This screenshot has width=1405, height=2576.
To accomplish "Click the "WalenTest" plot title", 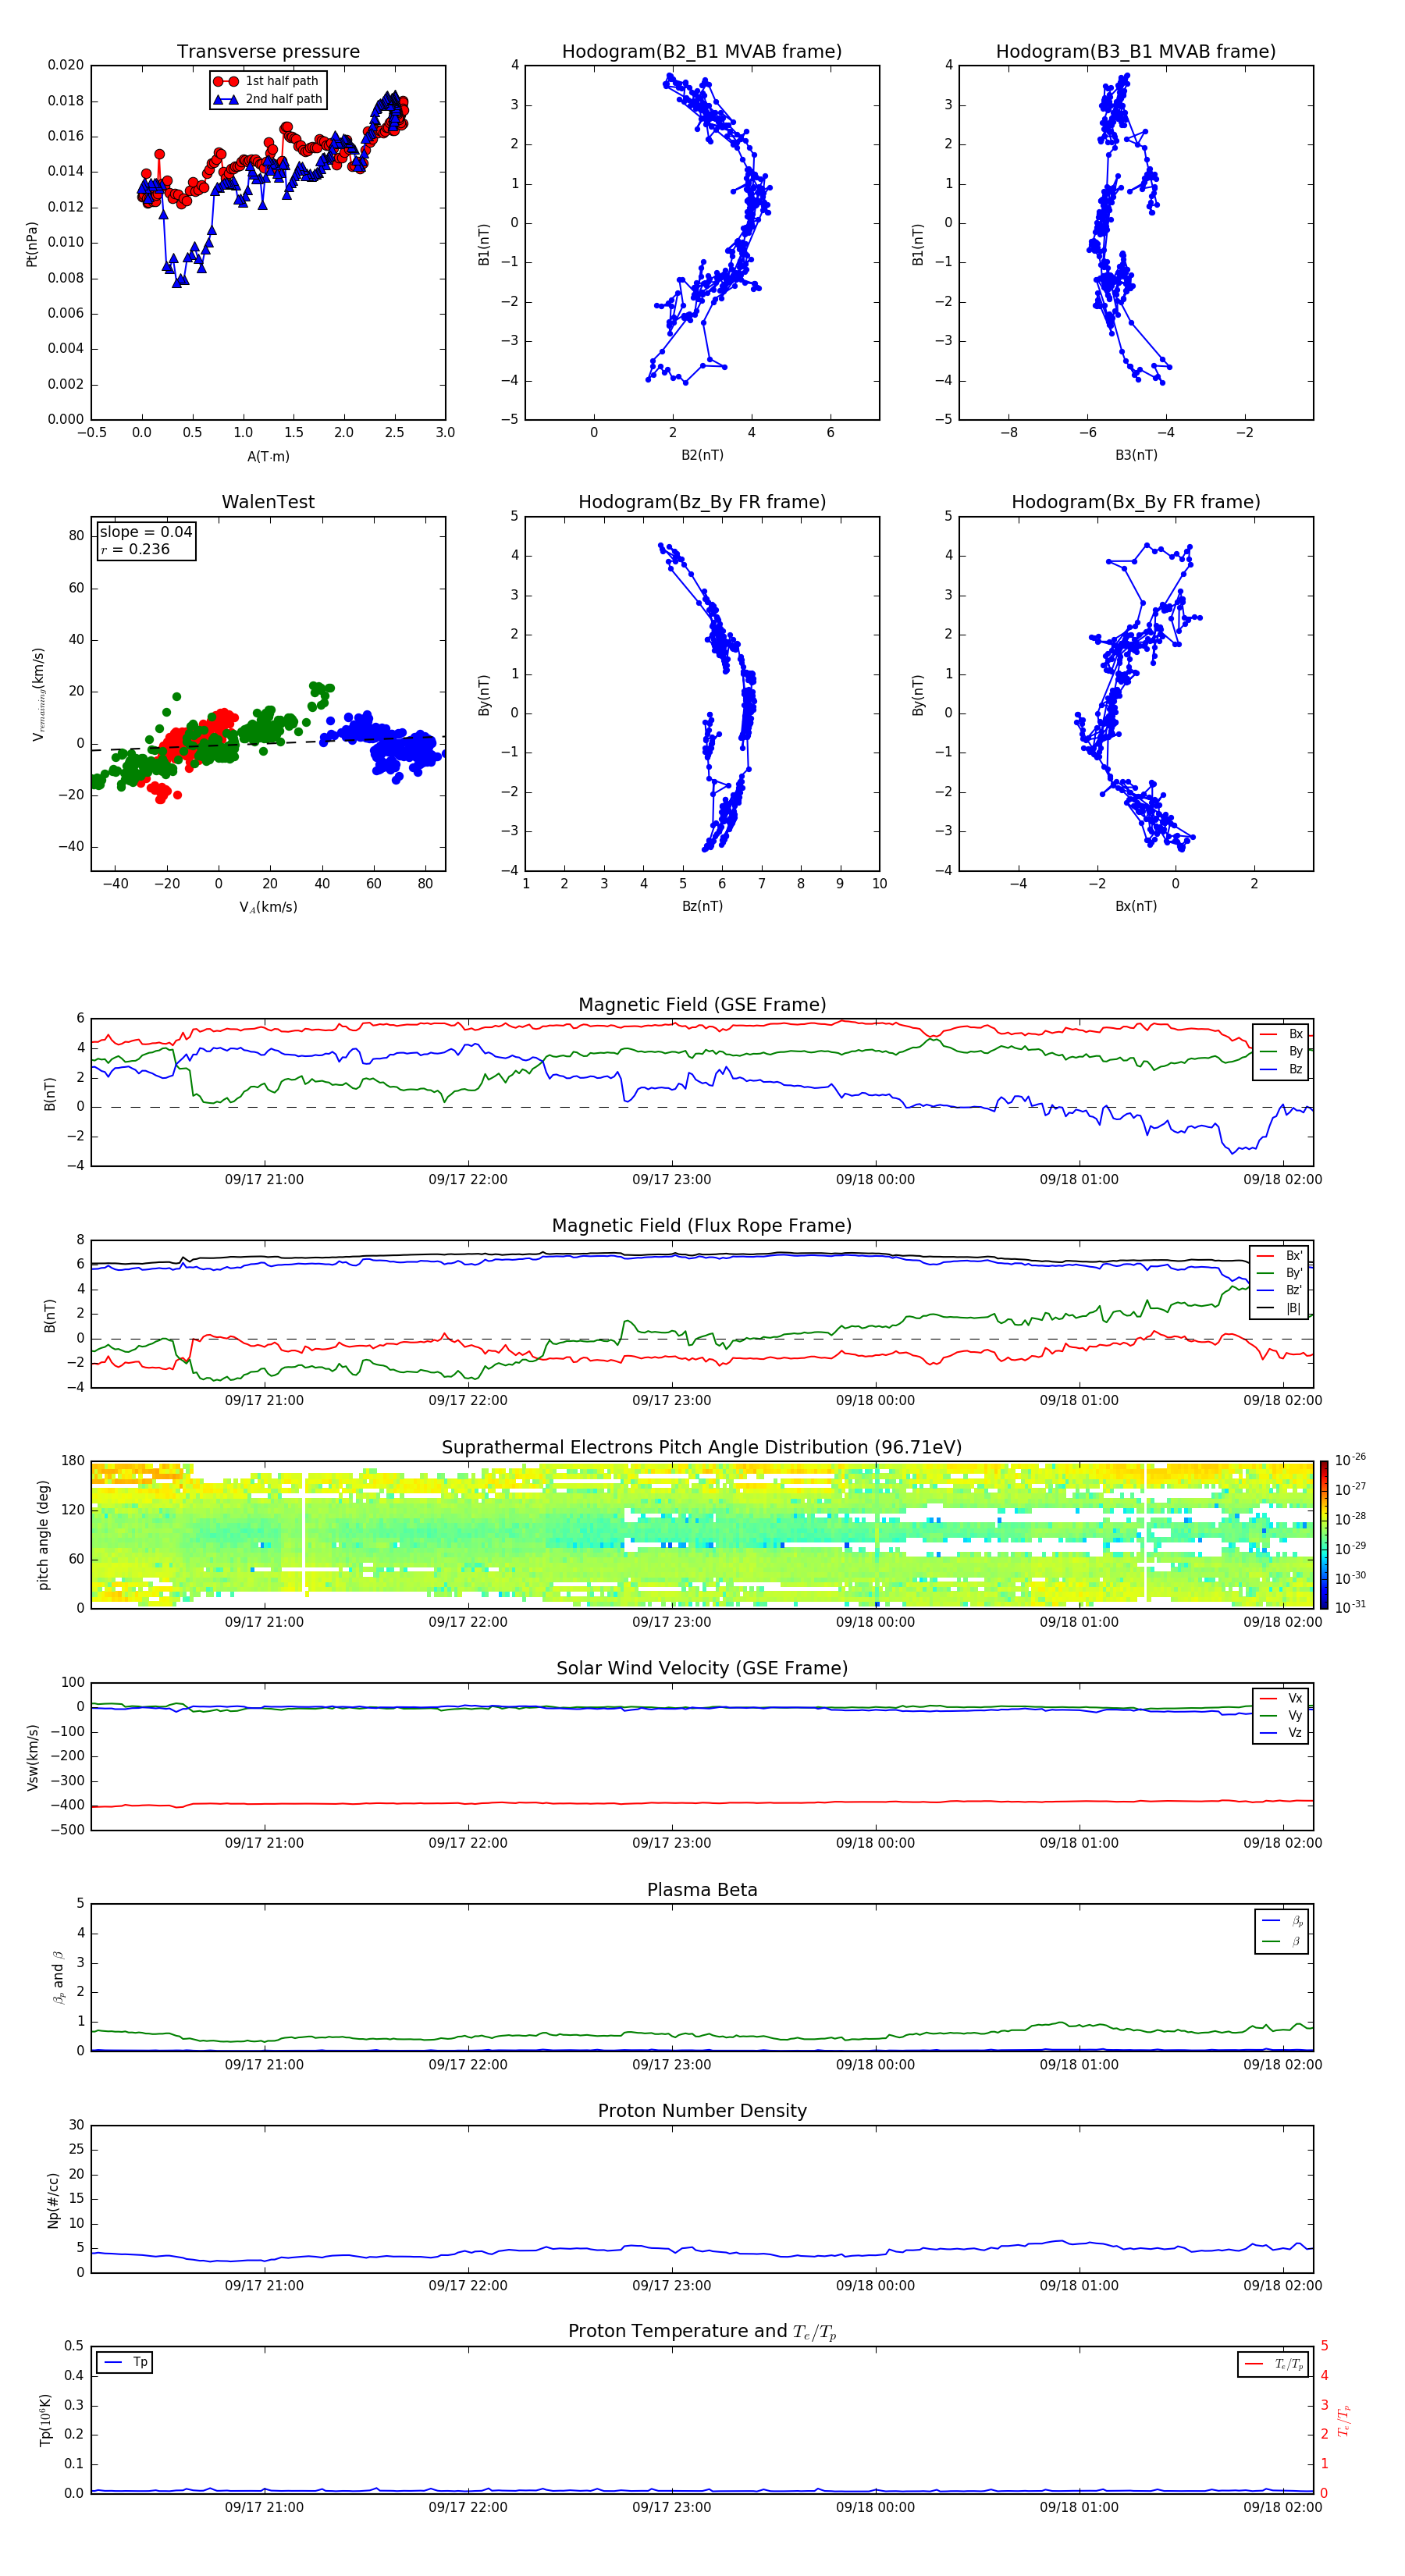I will (x=268, y=502).
